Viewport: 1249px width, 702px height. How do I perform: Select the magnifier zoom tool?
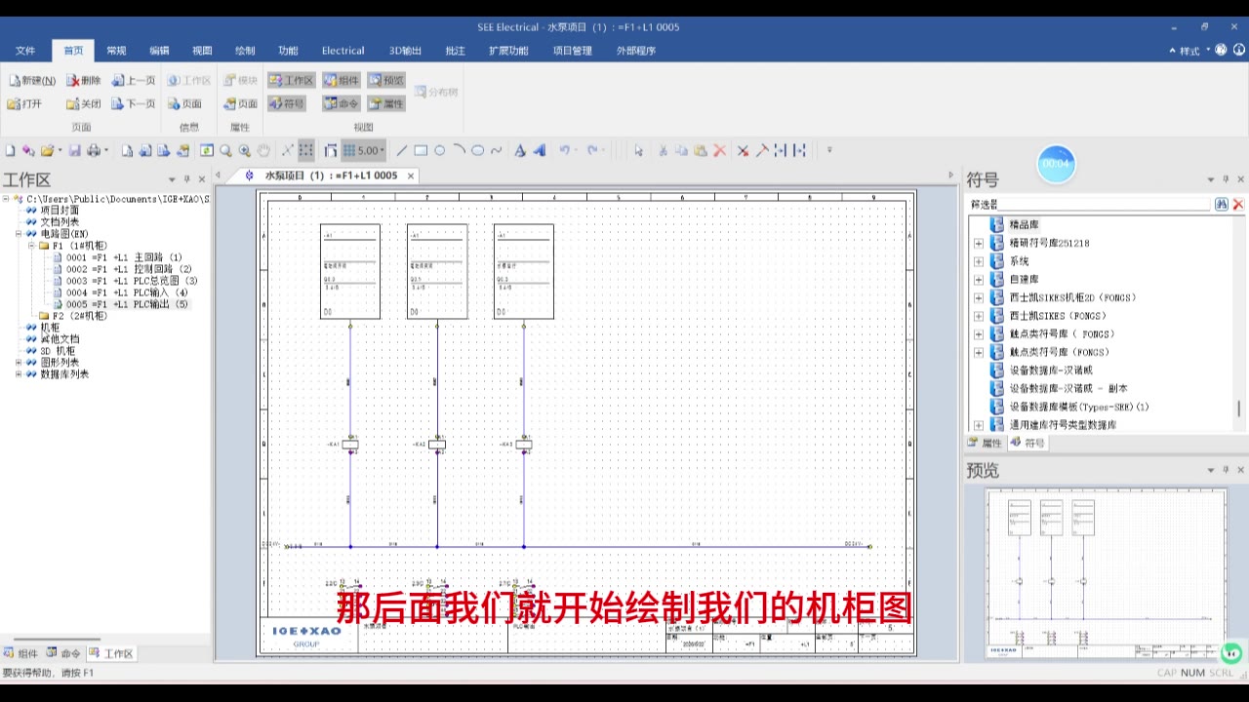(225, 150)
